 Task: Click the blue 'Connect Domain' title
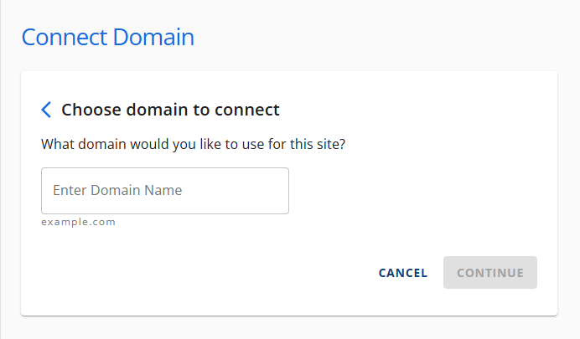107,38
